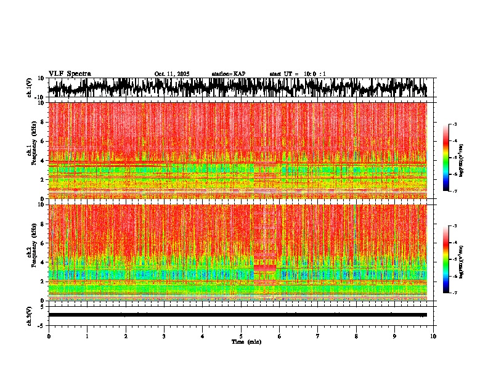Click the ch.2 color scale bar
Image resolution: width=488 pixels, height=377 pixels.
pyautogui.click(x=445, y=259)
